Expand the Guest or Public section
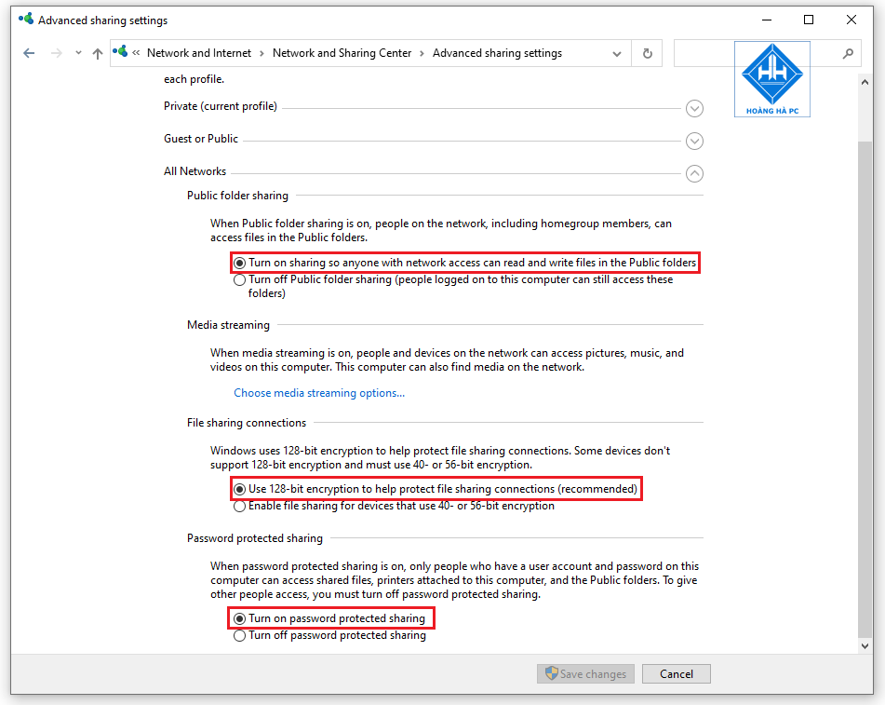 pyautogui.click(x=694, y=141)
